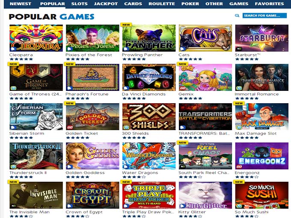Image resolution: width=291 pixels, height=218 pixels.
Task: Open the Da Vinci Diamonds title link
Action: [x=144, y=94]
